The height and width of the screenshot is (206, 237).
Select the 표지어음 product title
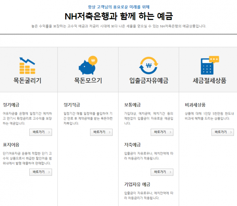point(11,145)
